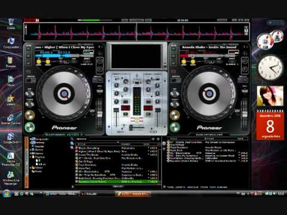
Task: Click the red calendar gadget showing 8
Action: pyautogui.click(x=270, y=125)
